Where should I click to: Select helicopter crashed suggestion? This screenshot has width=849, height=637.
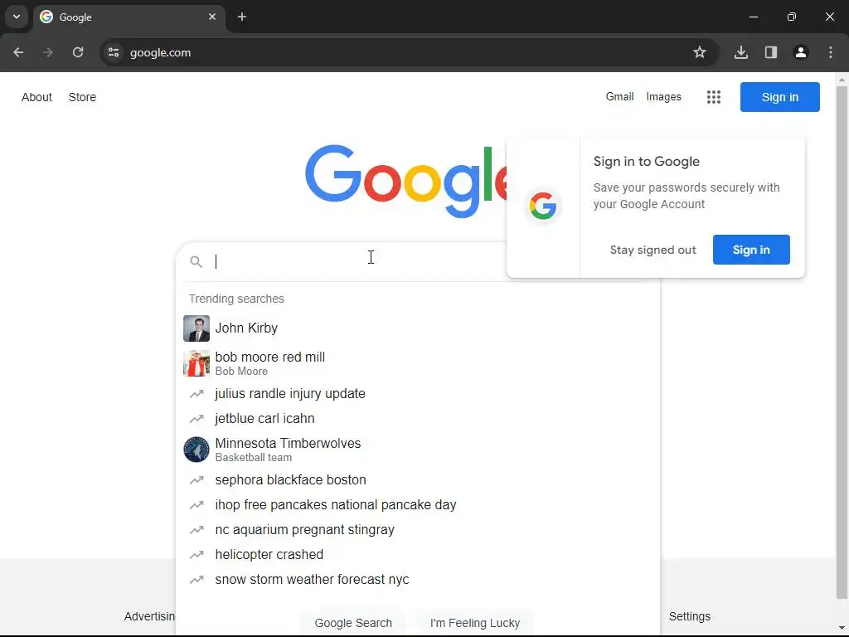[418, 555]
